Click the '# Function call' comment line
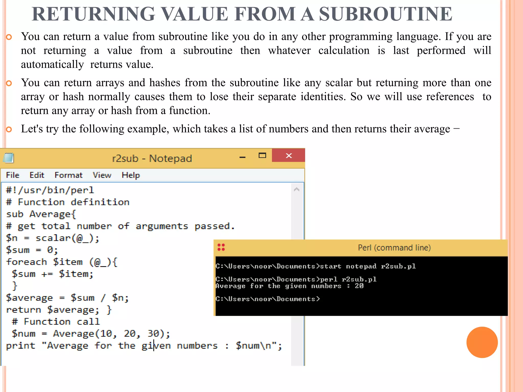This screenshot has width=523, height=392. [56, 322]
